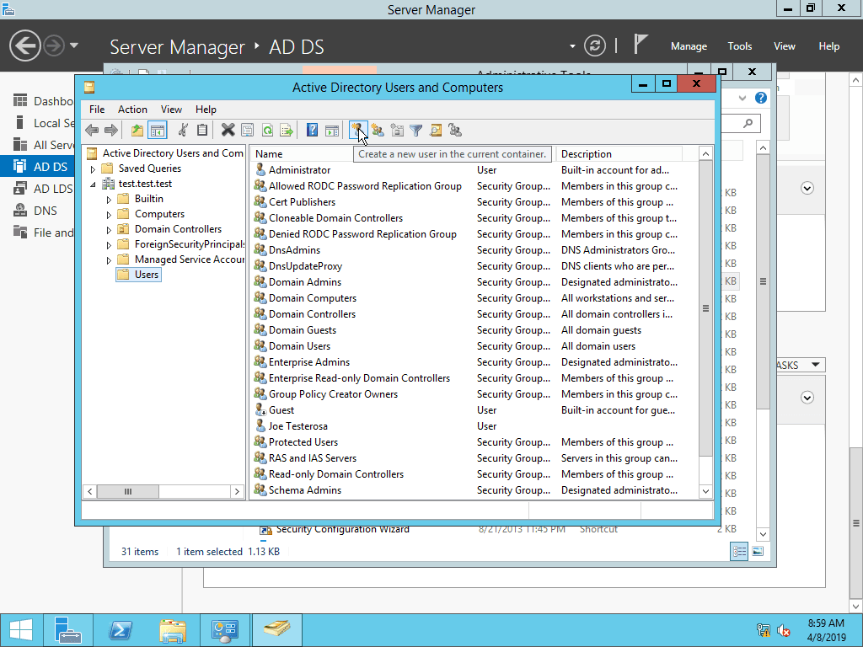Viewport: 863px width, 647px height.
Task: Open Properties toolbar icon
Action: [247, 131]
